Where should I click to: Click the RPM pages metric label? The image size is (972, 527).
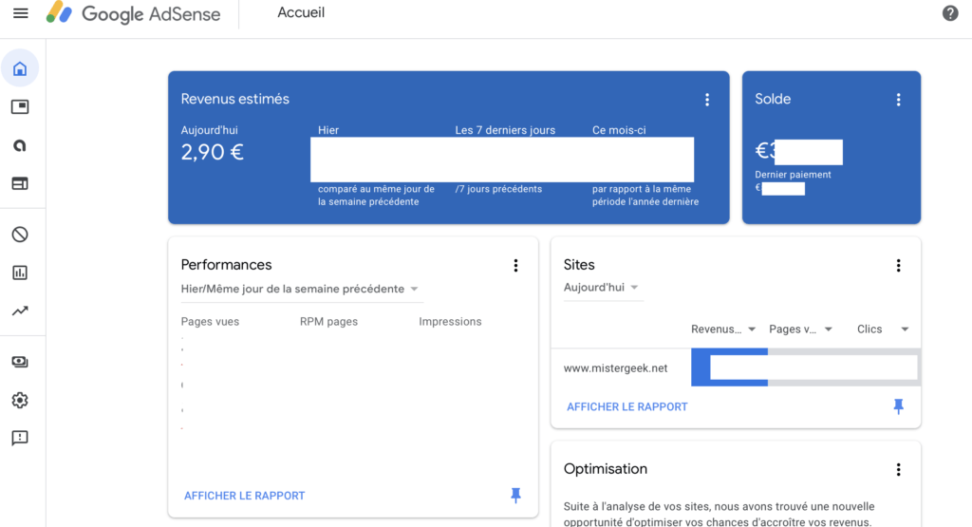click(x=328, y=322)
